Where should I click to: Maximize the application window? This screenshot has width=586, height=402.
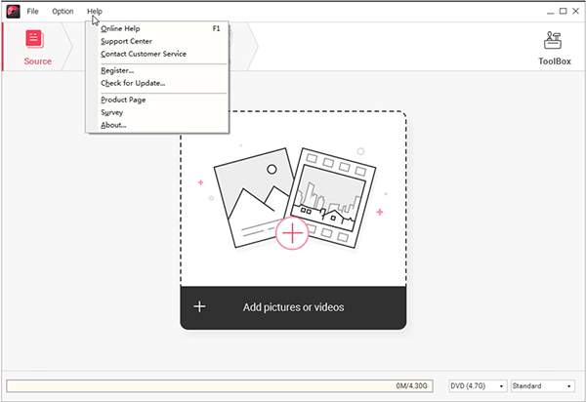563,11
